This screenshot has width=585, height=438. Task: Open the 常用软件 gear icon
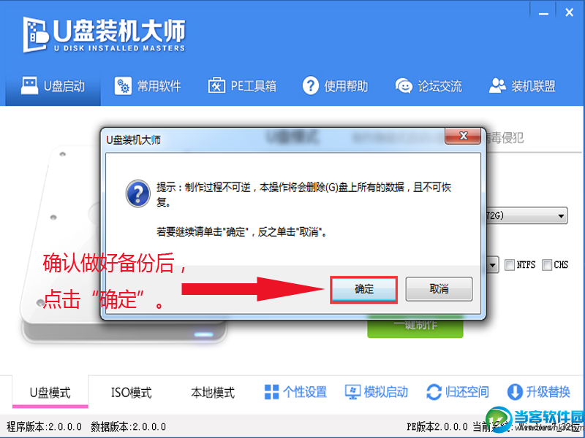123,86
